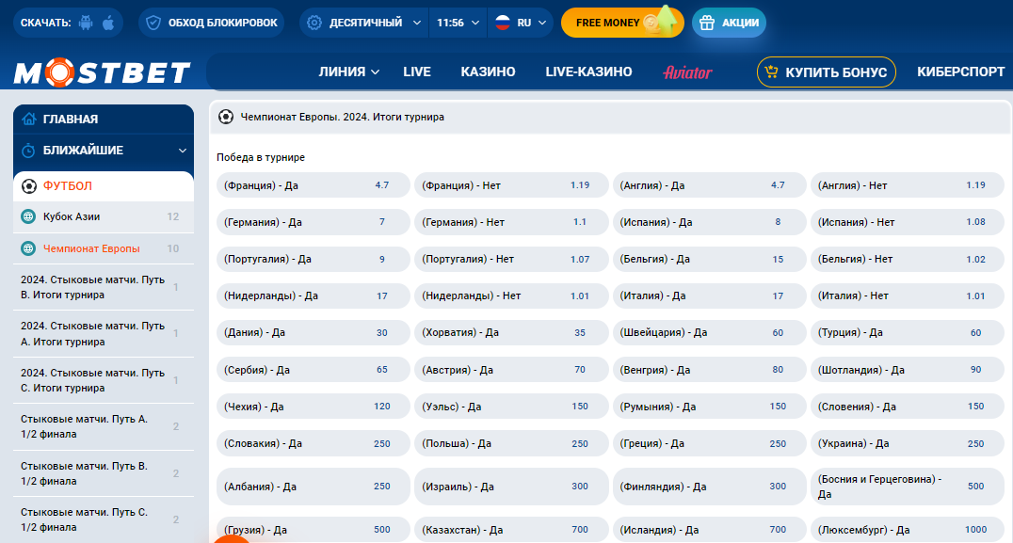Open Стыковые матчи Путь C Итоги турнира
This screenshot has height=543, width=1013.
(x=104, y=380)
